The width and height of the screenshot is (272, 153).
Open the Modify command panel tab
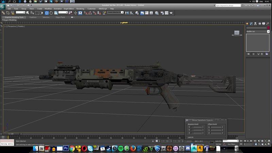coord(251,23)
